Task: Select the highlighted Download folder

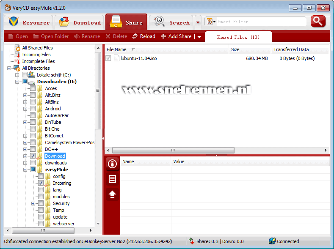Action: coord(55,156)
